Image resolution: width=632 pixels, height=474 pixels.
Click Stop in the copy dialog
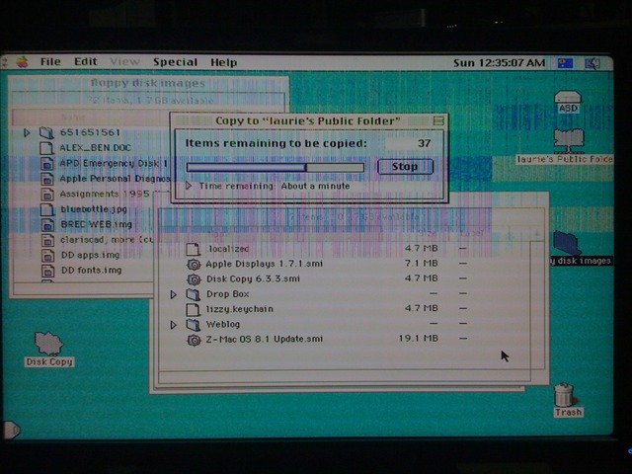[405, 167]
